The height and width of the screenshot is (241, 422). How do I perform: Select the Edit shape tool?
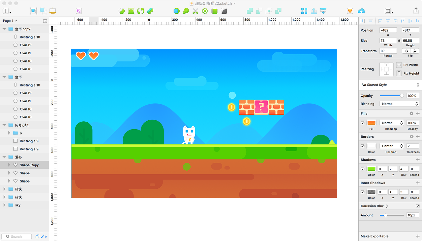[122, 11]
